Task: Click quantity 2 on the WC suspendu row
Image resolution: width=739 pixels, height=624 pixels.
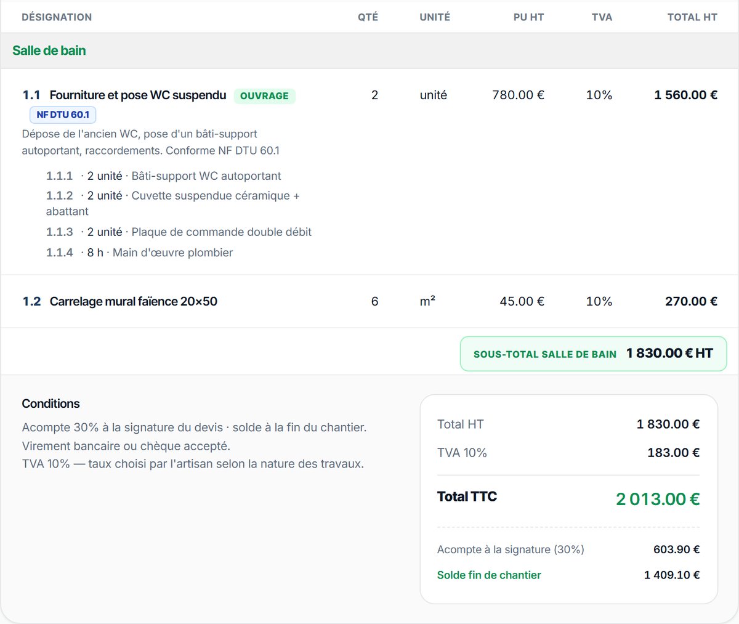Action: tap(374, 95)
